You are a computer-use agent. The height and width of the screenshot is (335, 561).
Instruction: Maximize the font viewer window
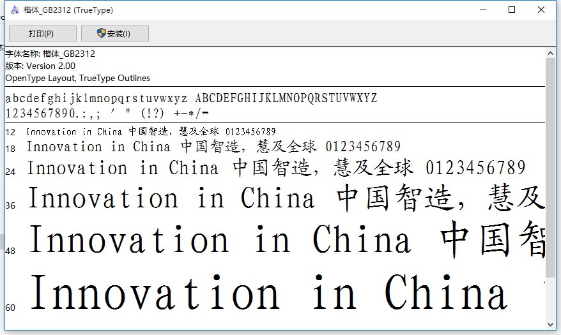pyautogui.click(x=512, y=10)
